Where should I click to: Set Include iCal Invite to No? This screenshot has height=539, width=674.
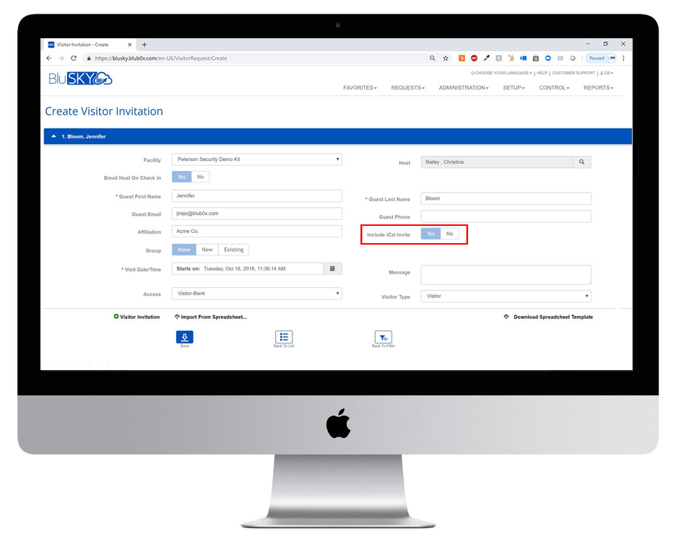(449, 234)
